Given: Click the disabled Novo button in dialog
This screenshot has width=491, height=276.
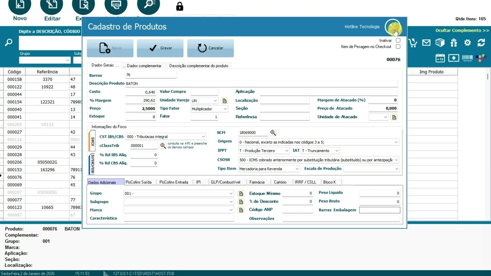Looking at the screenshot, I should pyautogui.click(x=110, y=48).
